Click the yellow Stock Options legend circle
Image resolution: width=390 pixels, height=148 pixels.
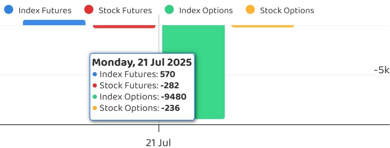click(x=250, y=10)
